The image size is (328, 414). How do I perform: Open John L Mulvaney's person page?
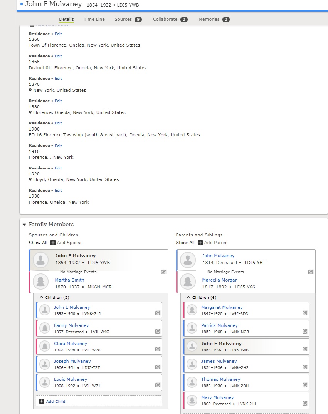click(72, 307)
